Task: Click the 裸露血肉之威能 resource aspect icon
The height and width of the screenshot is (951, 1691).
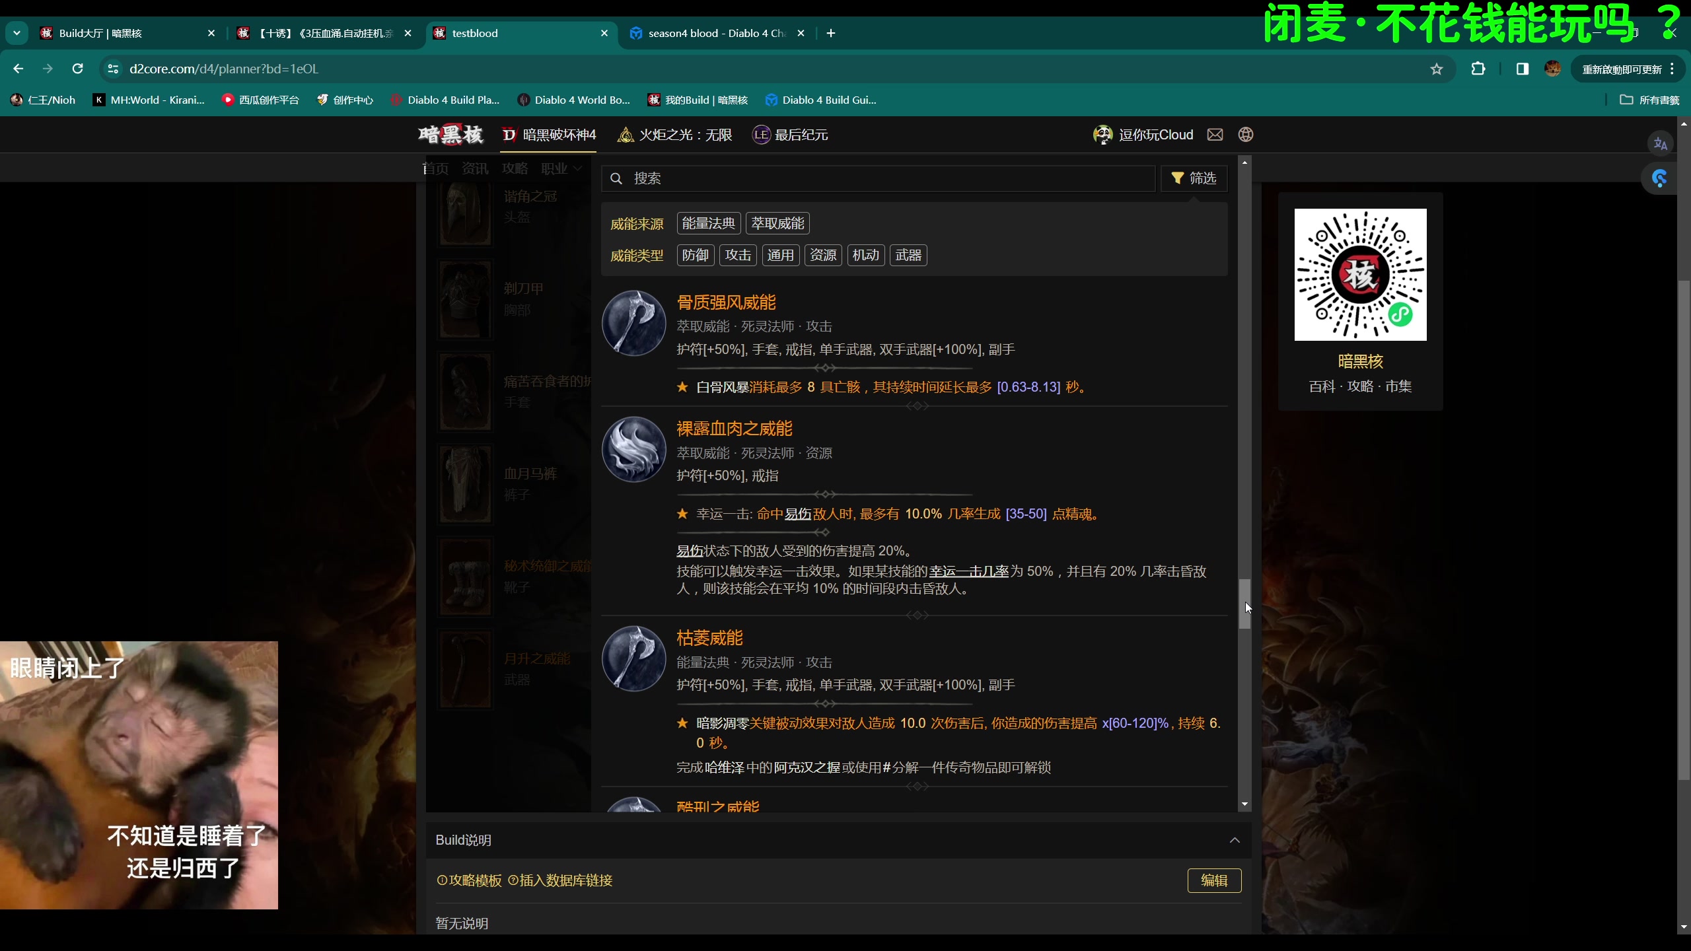Action: [x=633, y=449]
